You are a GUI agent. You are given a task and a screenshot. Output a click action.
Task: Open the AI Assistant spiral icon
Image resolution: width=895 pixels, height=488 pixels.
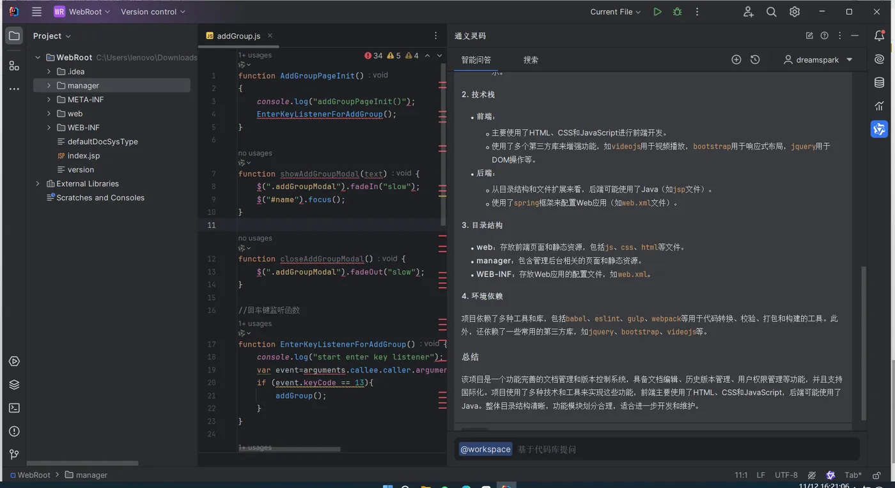point(880,59)
